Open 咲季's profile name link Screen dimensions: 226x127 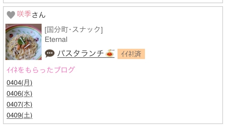click(x=24, y=14)
